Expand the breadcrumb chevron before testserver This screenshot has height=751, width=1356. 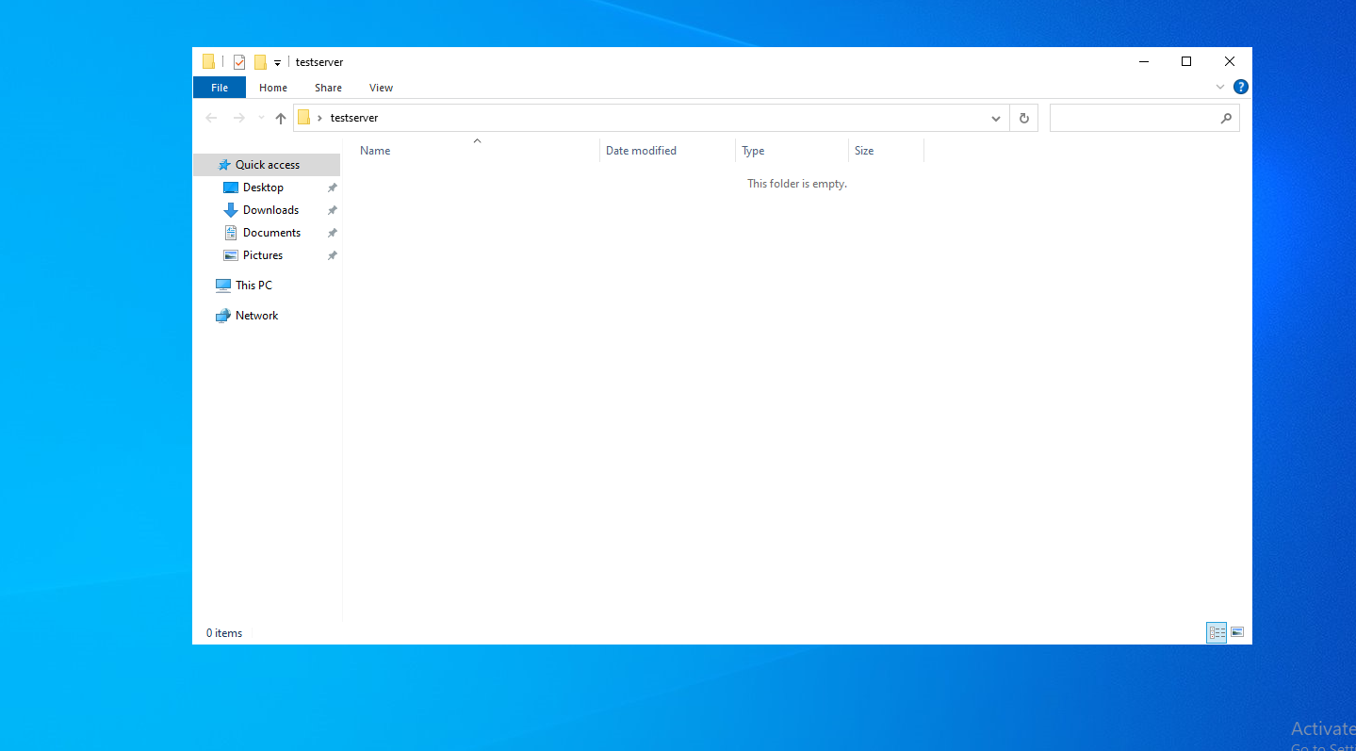click(x=319, y=118)
